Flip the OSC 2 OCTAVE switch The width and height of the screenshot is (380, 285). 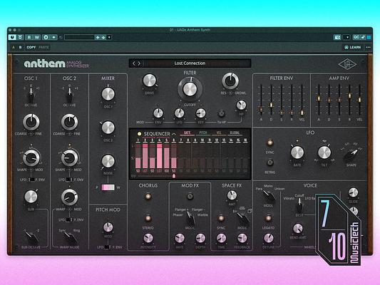click(x=70, y=95)
